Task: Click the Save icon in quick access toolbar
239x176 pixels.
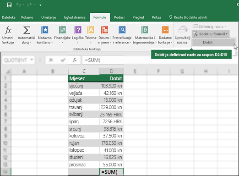Action: click(x=9, y=5)
